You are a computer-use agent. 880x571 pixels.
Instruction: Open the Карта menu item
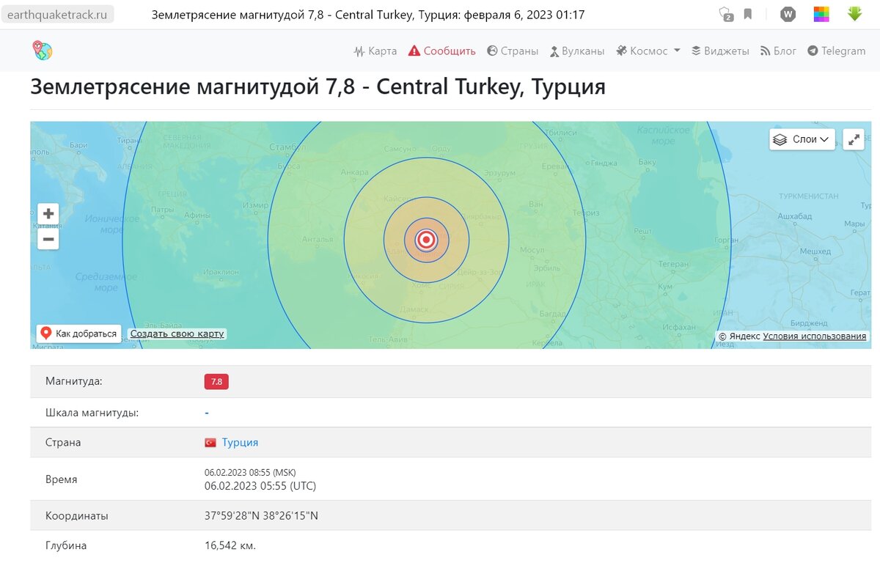point(375,51)
